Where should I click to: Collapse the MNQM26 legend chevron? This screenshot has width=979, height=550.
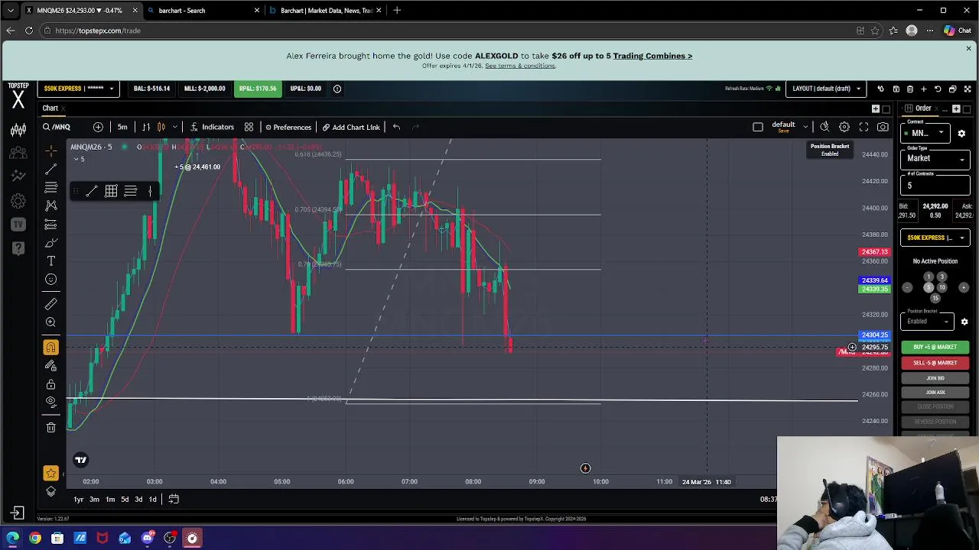pyautogui.click(x=77, y=159)
